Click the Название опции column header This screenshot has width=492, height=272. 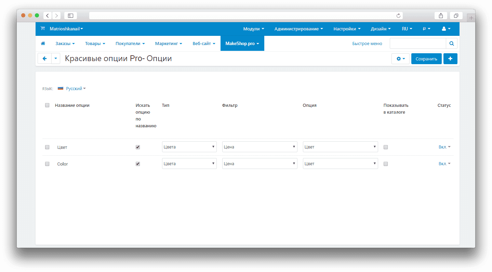(x=72, y=105)
